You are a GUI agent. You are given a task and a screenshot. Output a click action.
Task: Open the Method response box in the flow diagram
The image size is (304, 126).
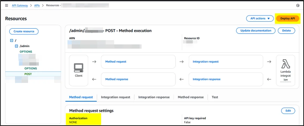(138, 79)
